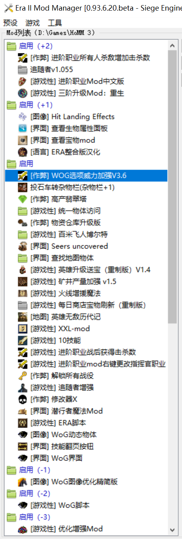
Task: Click the Hit Landing Effects mod icon
Action: [x=23, y=117]
